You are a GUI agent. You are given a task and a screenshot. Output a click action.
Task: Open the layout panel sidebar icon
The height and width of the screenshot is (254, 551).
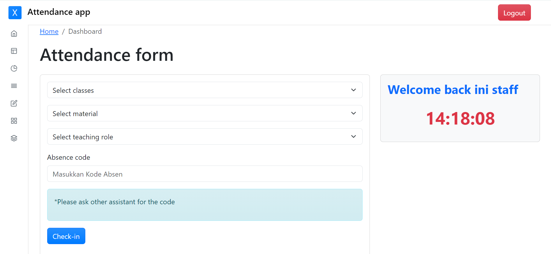pos(14,51)
